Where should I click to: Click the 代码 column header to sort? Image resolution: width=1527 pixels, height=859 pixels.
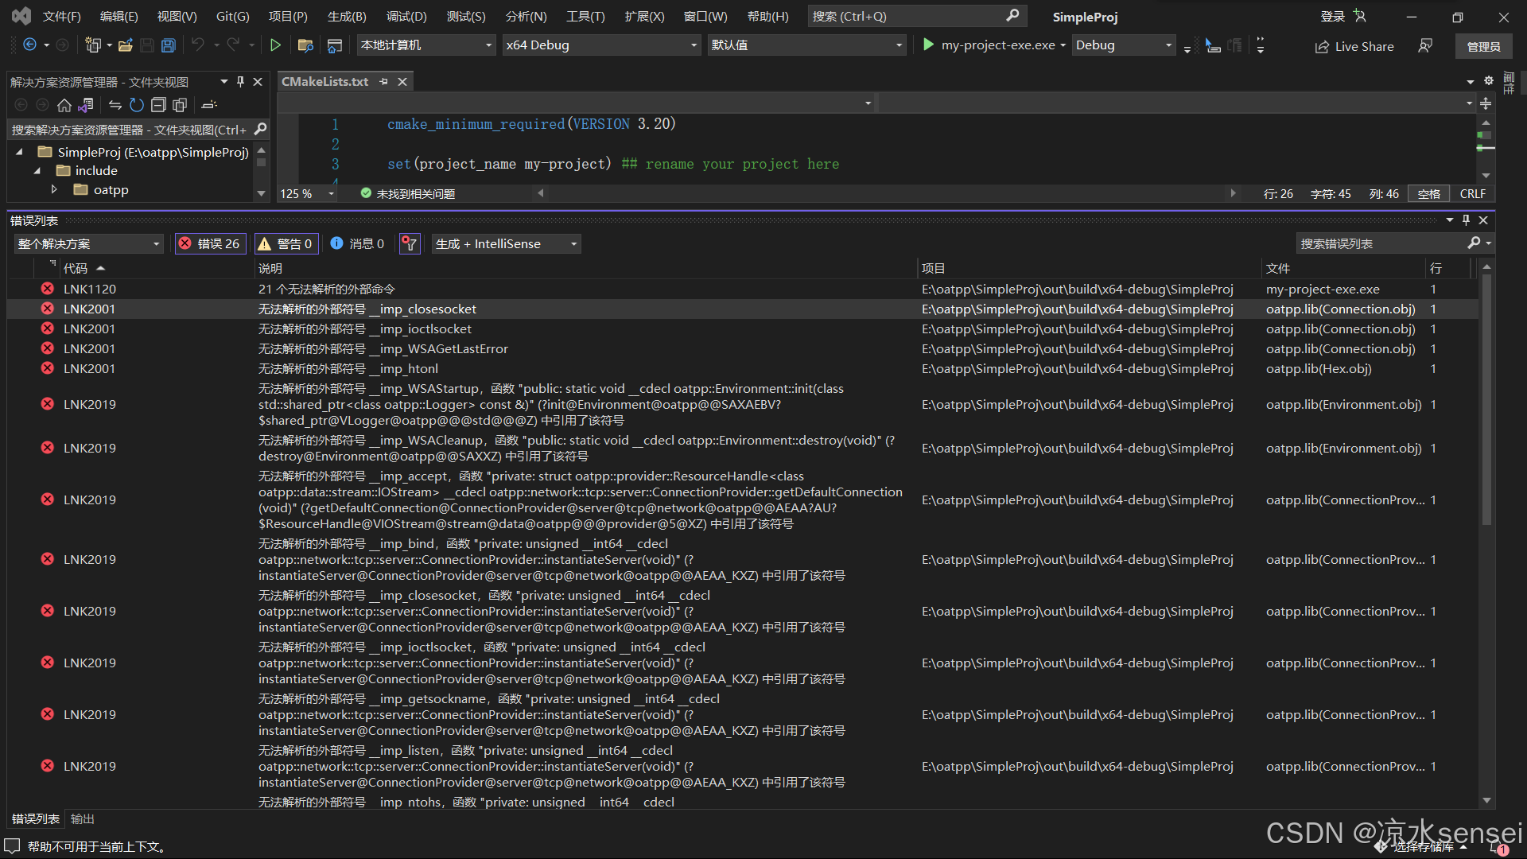point(76,269)
